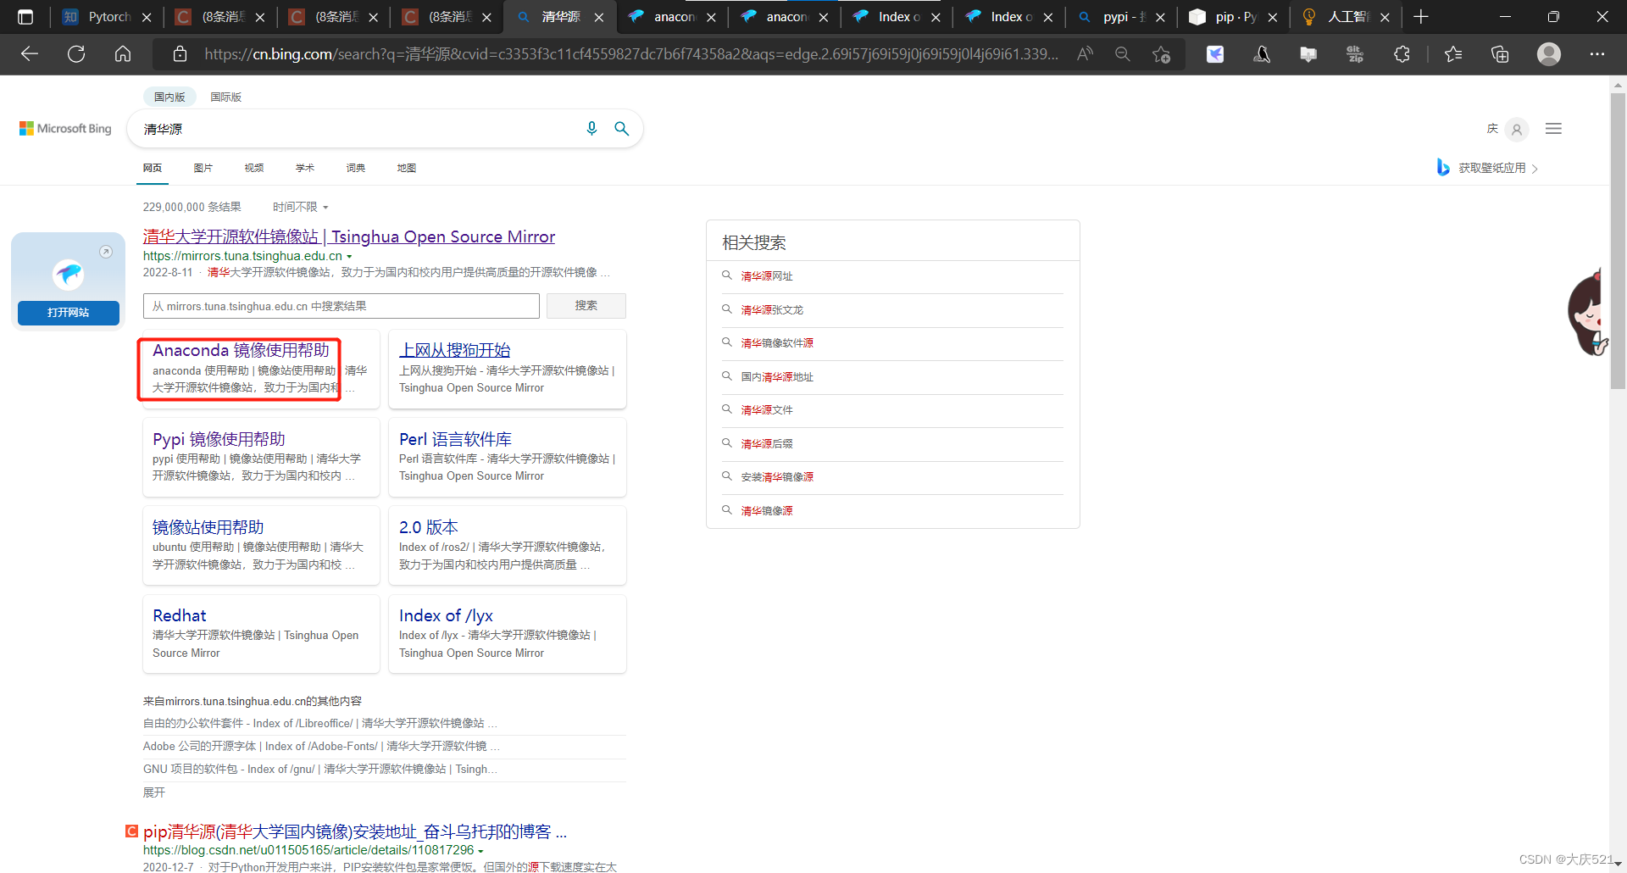Add page to favorites with the star icon
The image size is (1627, 873).
tap(1161, 53)
